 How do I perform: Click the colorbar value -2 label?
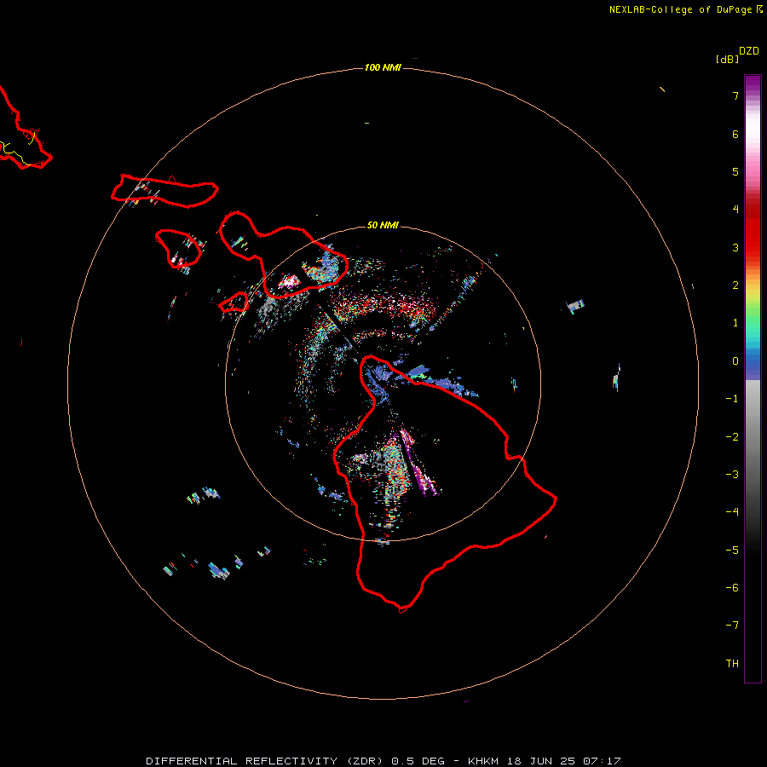click(x=732, y=437)
